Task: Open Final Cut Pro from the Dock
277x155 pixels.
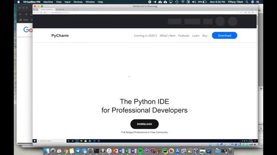Action: click(190, 151)
